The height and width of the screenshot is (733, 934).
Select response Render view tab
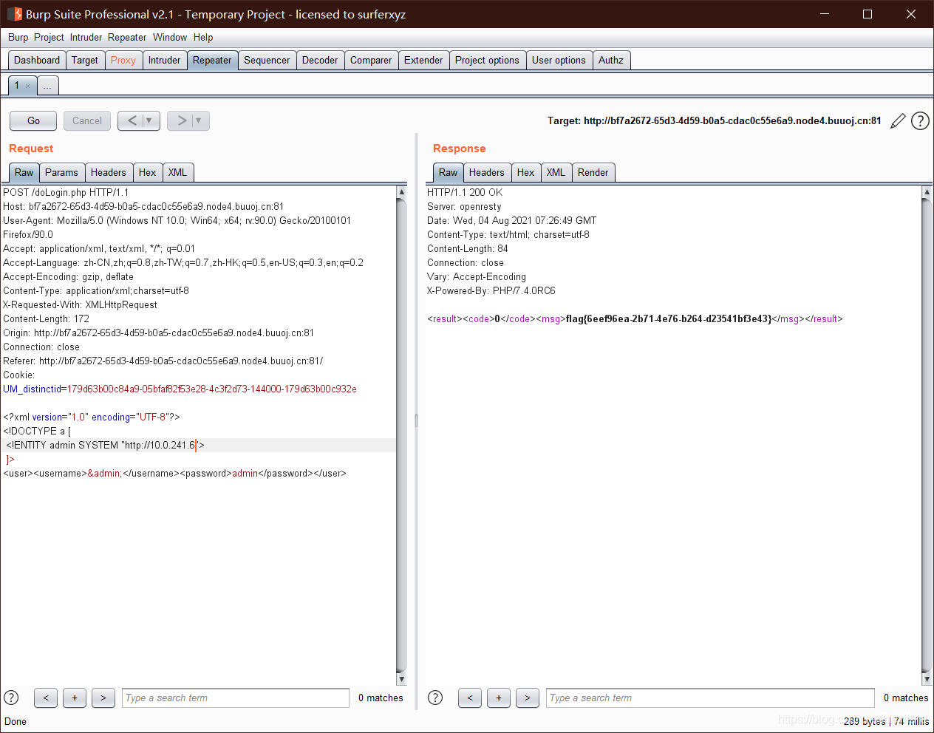click(x=593, y=172)
